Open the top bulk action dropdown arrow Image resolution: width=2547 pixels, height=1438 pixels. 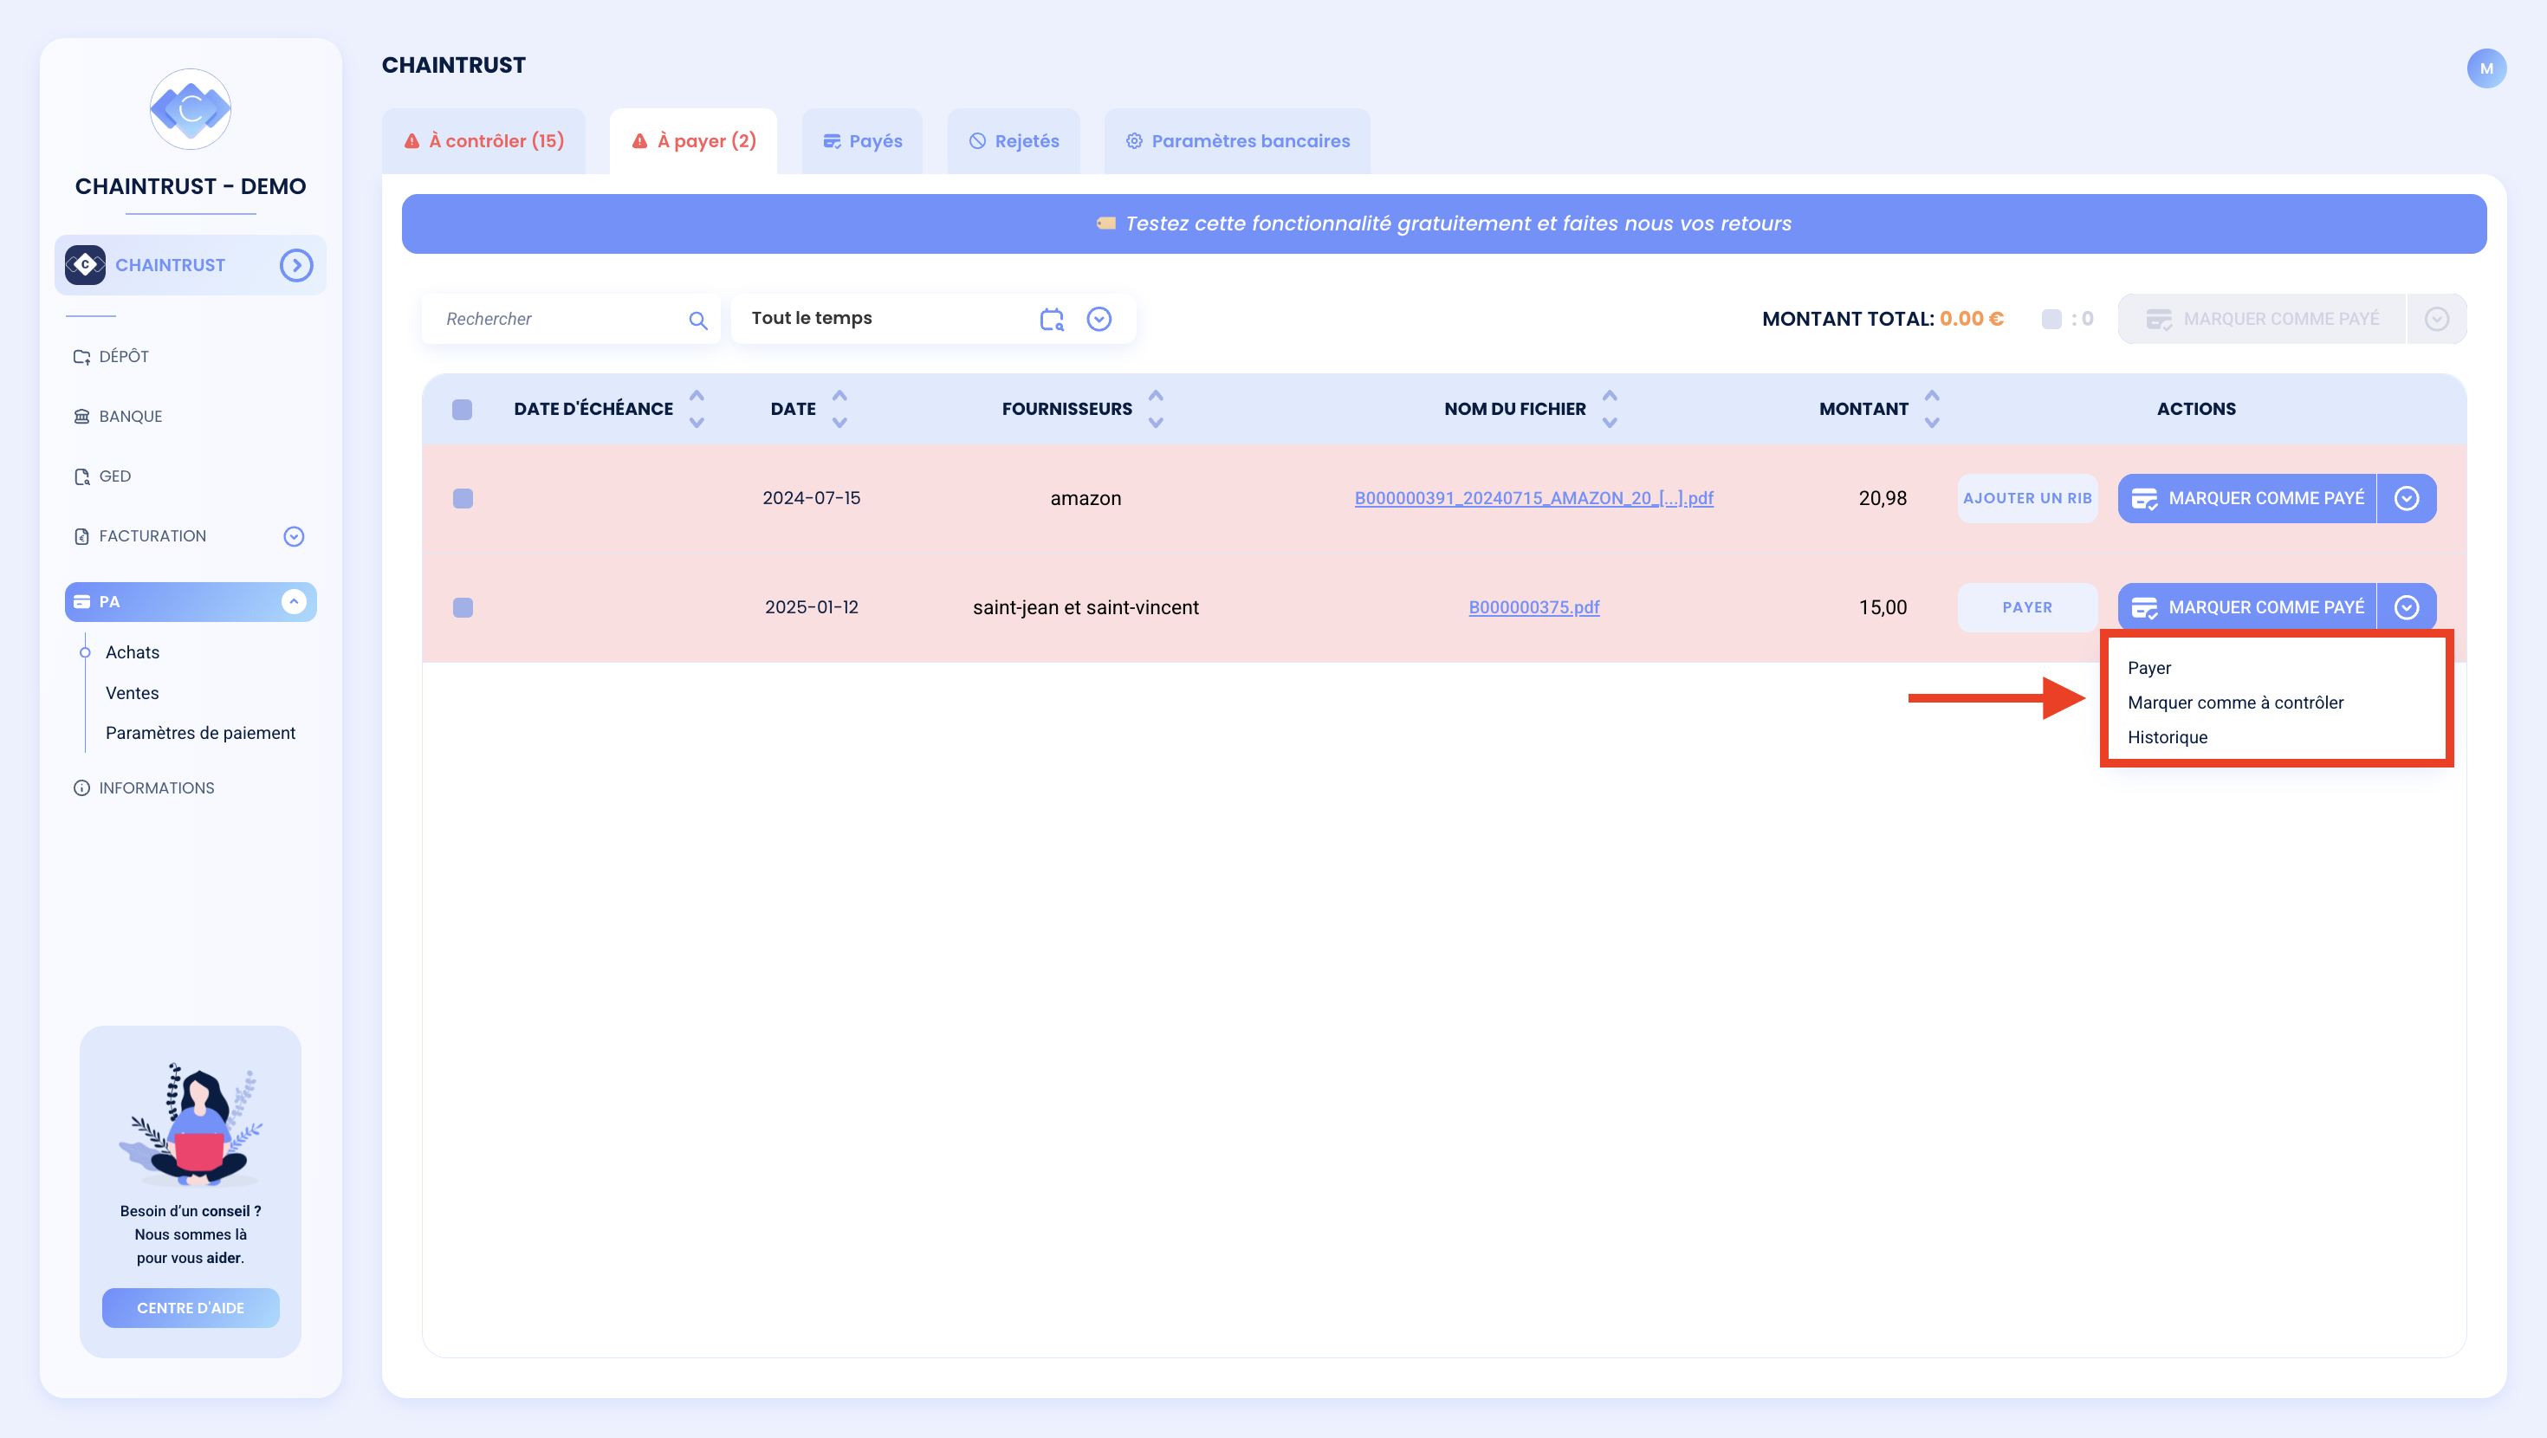tap(2437, 319)
